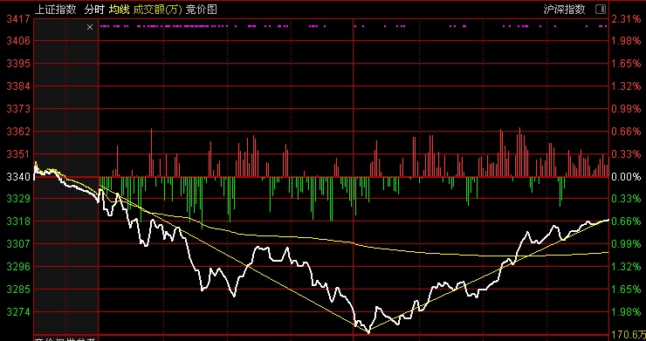Click the 3406 price axis label
646x341 pixels.
(18, 41)
